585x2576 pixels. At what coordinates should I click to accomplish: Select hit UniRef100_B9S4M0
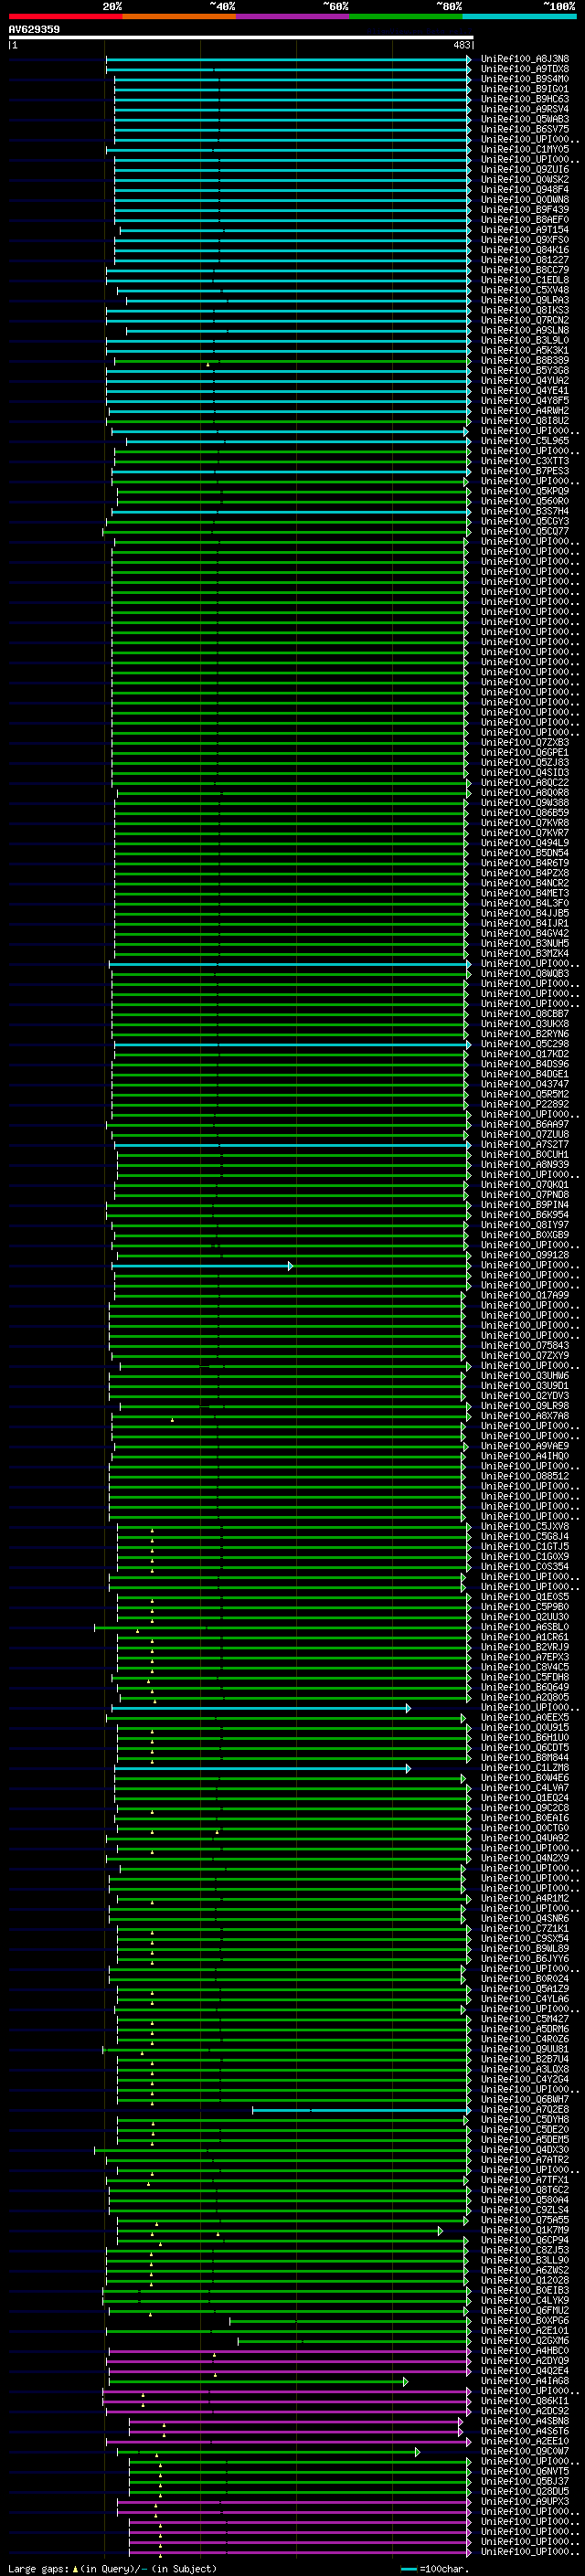click(x=525, y=79)
